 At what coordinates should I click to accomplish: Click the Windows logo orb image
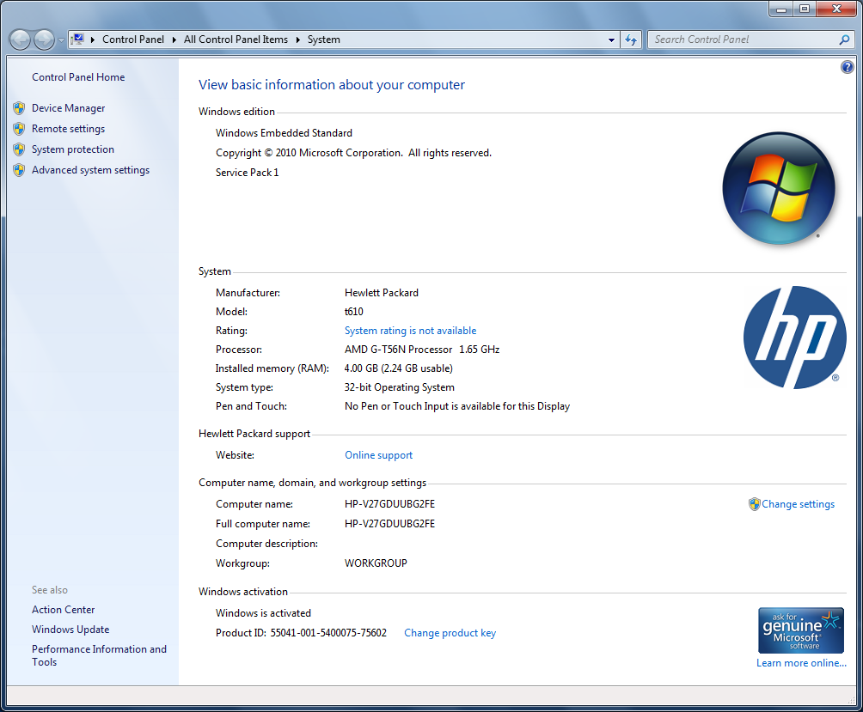[x=778, y=188]
